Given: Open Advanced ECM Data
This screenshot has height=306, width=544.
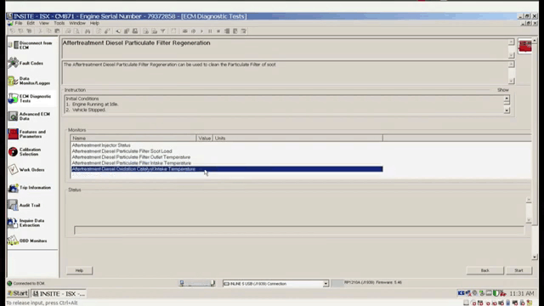Looking at the screenshot, I should [x=29, y=116].
